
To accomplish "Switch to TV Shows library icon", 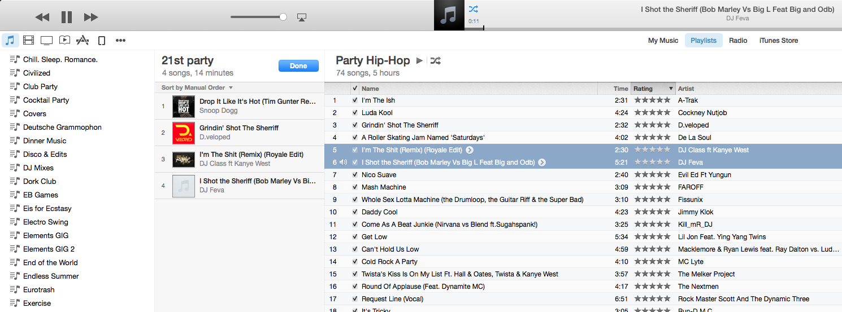I will coord(47,40).
